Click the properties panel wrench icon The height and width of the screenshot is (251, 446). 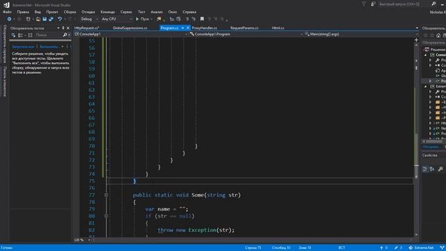[440, 169]
